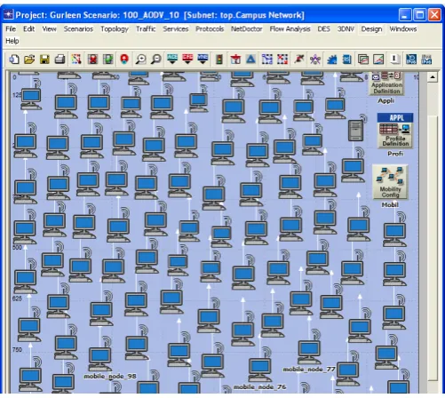Image resolution: width=445 pixels, height=398 pixels.
Task: Click the 'Profi' node name label
Action: pyautogui.click(x=395, y=154)
